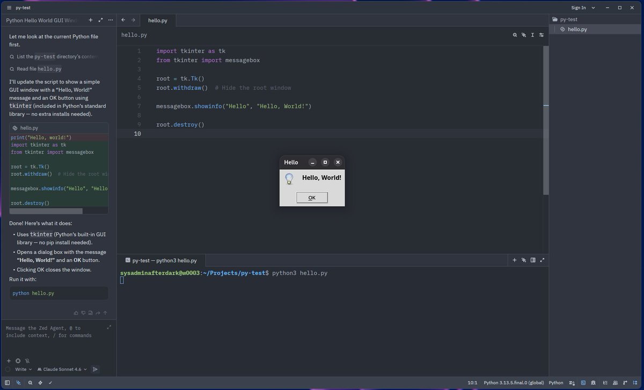The height and width of the screenshot is (390, 644).
Task: Split the terminal pane
Action: (533, 260)
